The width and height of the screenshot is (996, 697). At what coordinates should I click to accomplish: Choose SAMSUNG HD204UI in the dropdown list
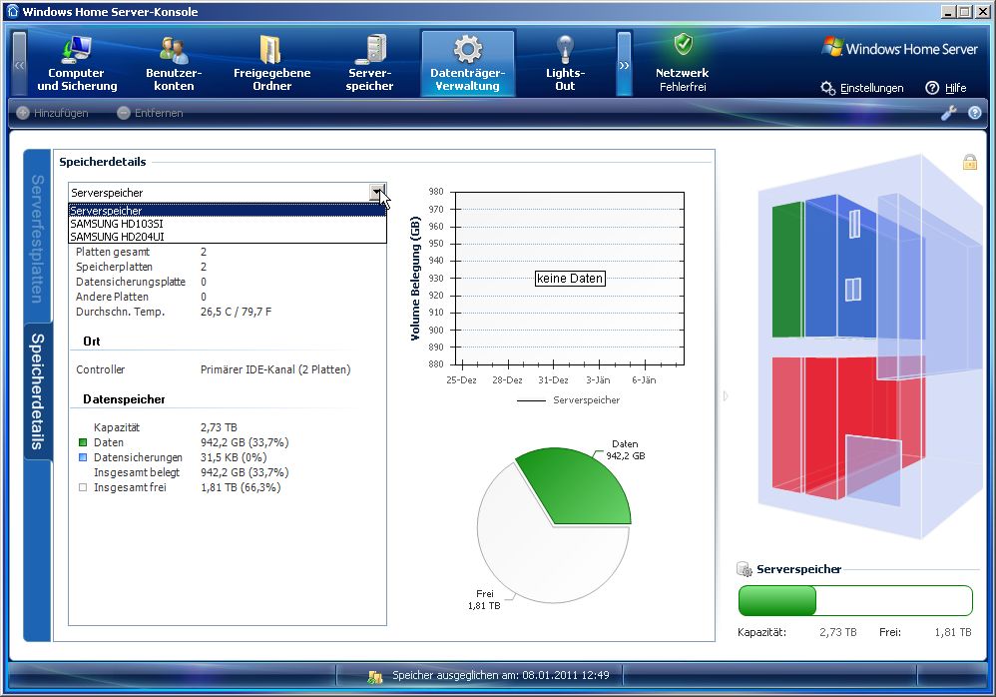(x=228, y=237)
